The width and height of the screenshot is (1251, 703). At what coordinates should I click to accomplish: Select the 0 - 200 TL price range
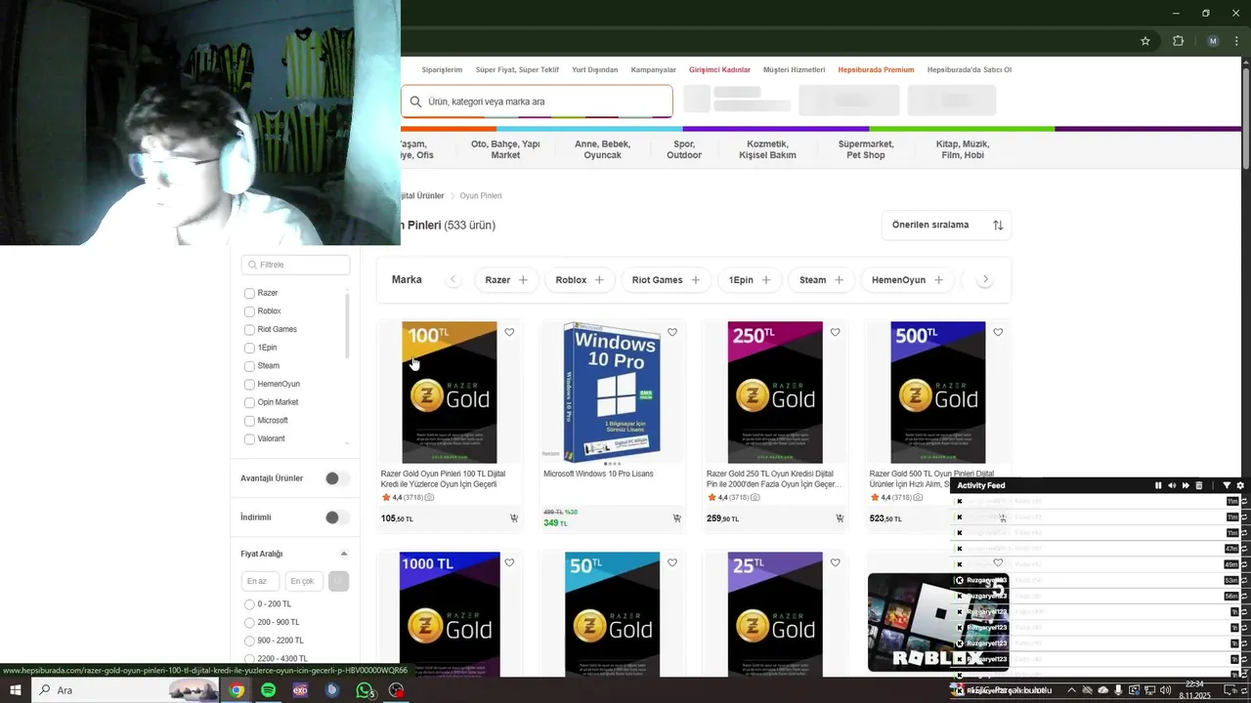[x=249, y=604]
